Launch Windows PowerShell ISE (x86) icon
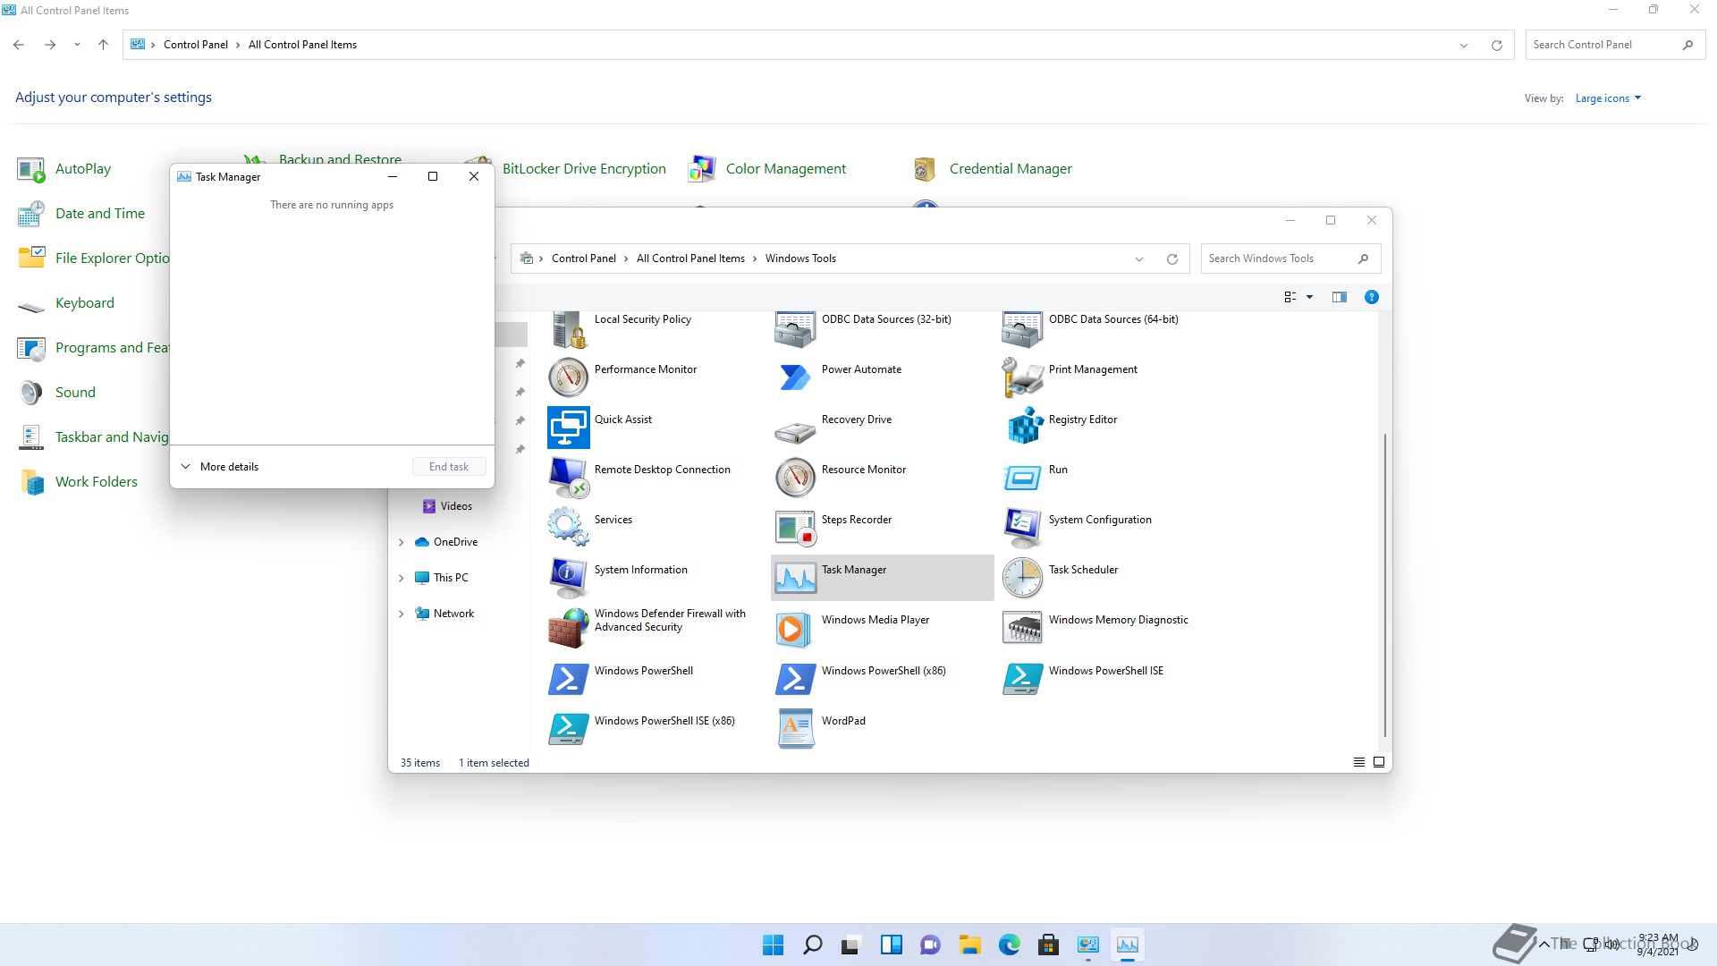Image resolution: width=1717 pixels, height=966 pixels. point(569,729)
